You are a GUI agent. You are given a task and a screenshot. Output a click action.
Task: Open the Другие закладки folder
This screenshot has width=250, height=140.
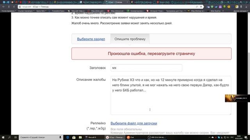(241, 11)
